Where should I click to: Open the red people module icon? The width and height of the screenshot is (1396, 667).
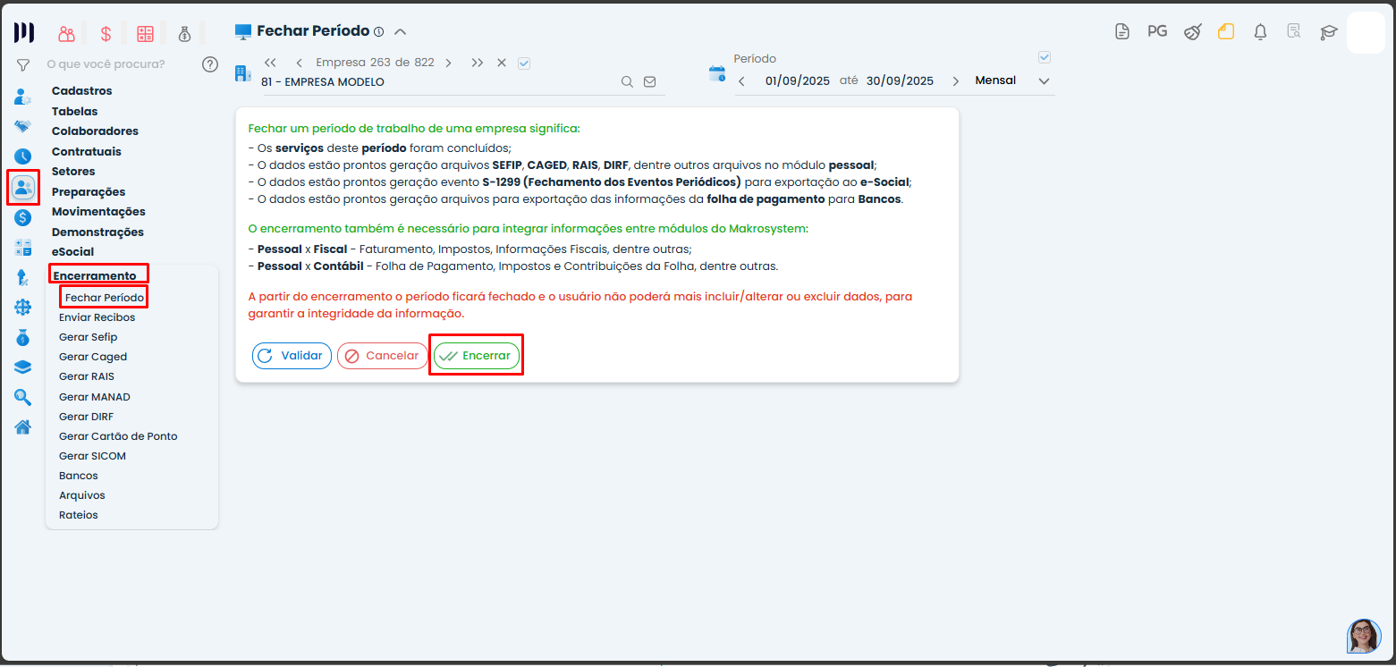click(x=66, y=34)
